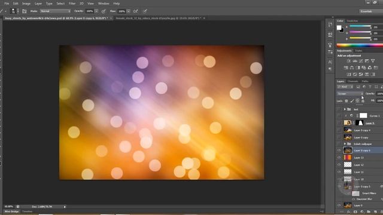Open the tool preset picker arrow
This screenshot has width=383, height=215.
tap(5, 11)
